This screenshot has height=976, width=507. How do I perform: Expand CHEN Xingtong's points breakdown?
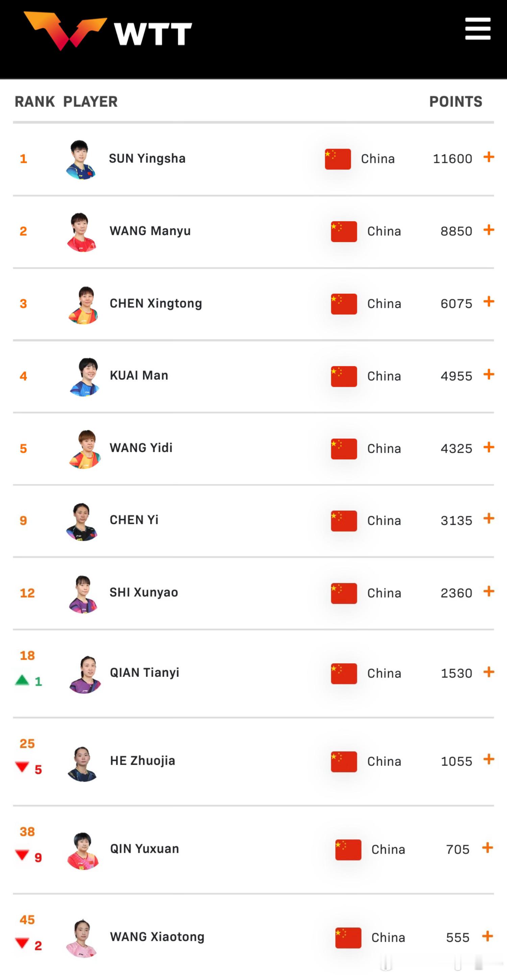click(x=488, y=302)
